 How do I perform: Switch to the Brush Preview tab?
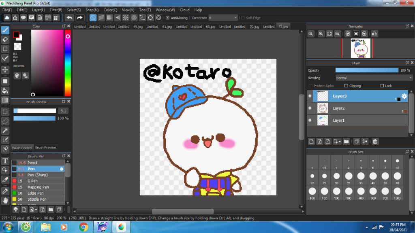pyautogui.click(x=45, y=147)
